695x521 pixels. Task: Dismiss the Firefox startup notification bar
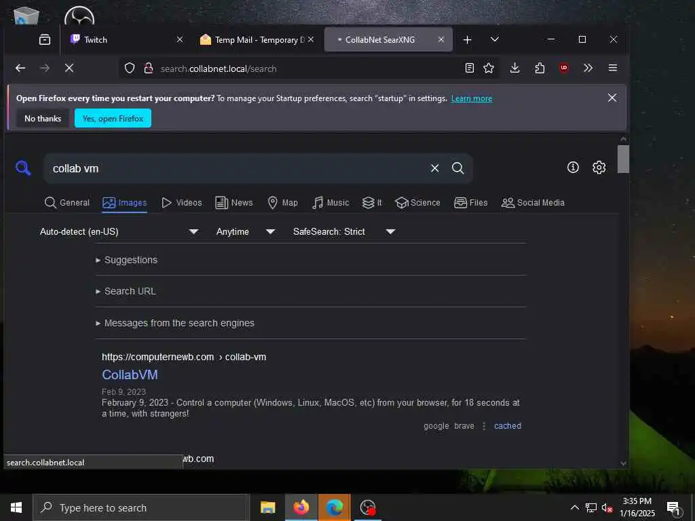click(612, 98)
